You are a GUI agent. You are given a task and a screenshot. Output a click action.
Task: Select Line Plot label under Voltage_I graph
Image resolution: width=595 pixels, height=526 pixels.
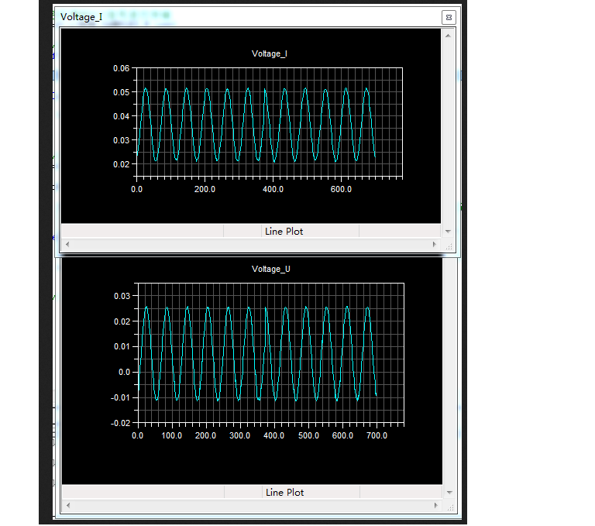click(x=284, y=232)
